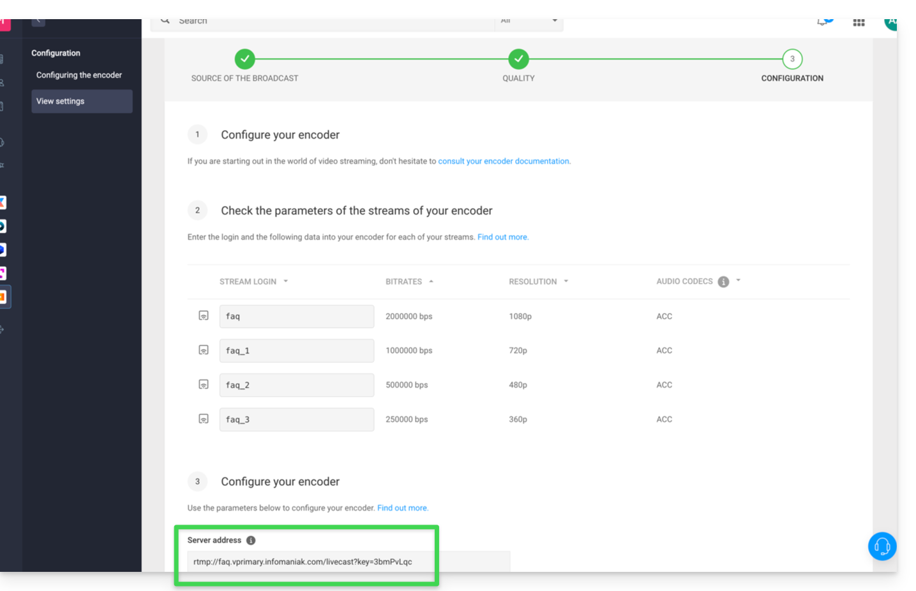Click the stream icon beside faq login
Image resolution: width=916 pixels, height=591 pixels.
(204, 316)
